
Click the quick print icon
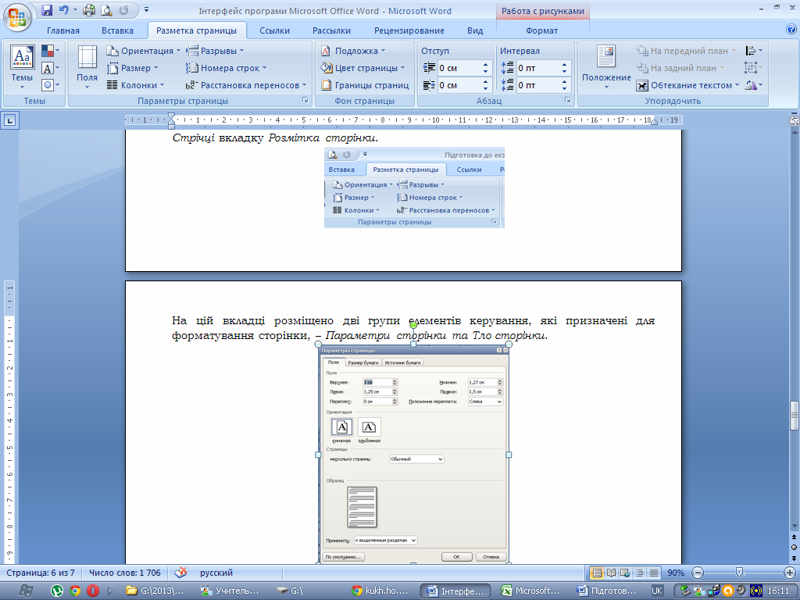[x=89, y=10]
